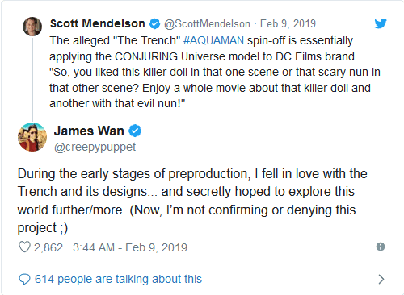View 614 people are talking about this

(118, 279)
